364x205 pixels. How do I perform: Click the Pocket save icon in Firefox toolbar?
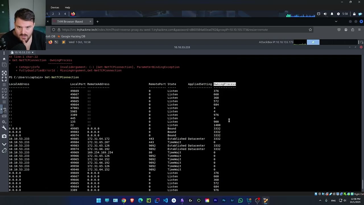[339, 30]
